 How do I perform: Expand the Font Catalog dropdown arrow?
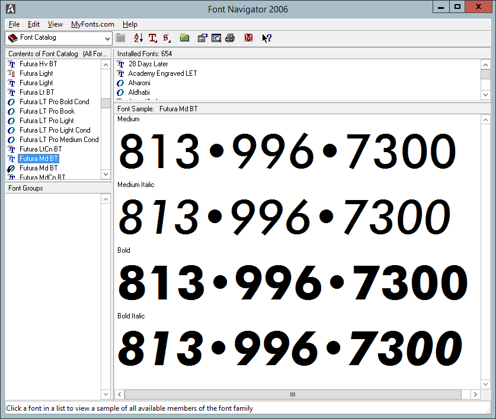click(x=107, y=38)
